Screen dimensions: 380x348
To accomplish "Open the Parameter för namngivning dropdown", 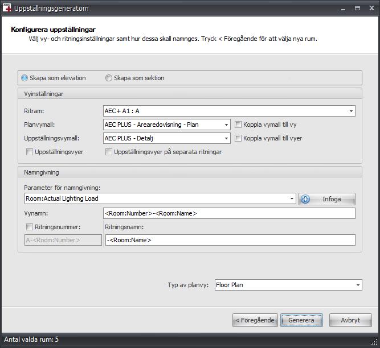I will click(292, 198).
